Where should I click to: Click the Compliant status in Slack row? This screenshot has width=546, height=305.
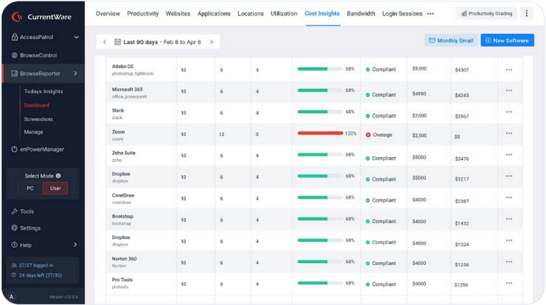[380, 116]
